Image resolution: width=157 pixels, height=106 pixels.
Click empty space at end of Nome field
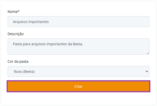point(100,22)
